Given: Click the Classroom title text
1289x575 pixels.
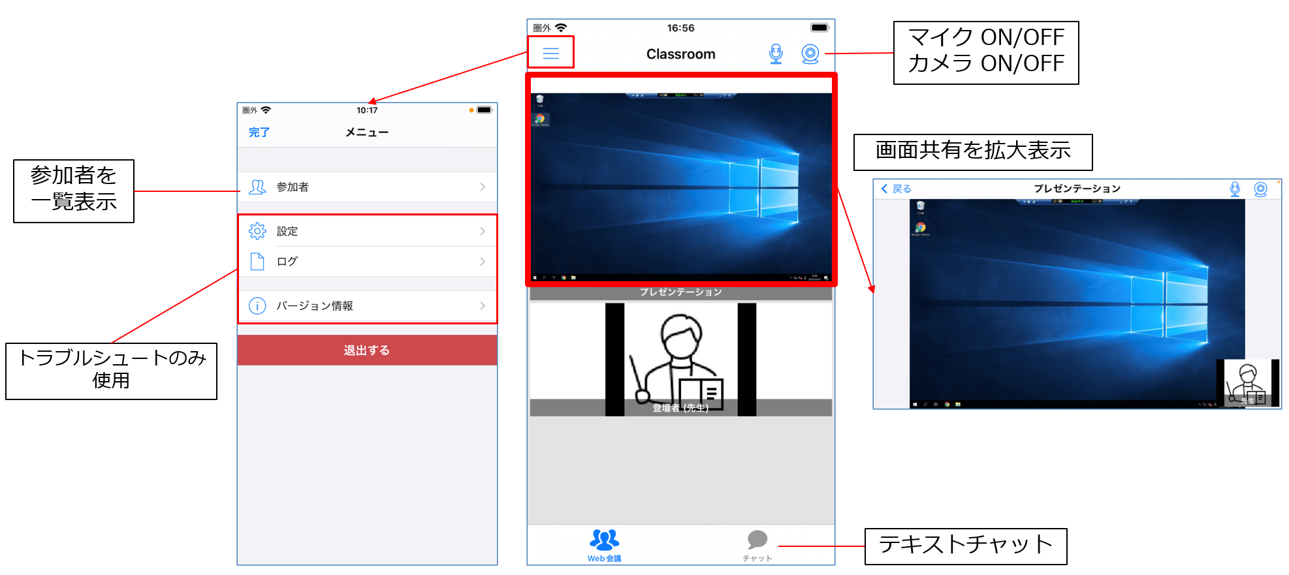Looking at the screenshot, I should [x=680, y=54].
